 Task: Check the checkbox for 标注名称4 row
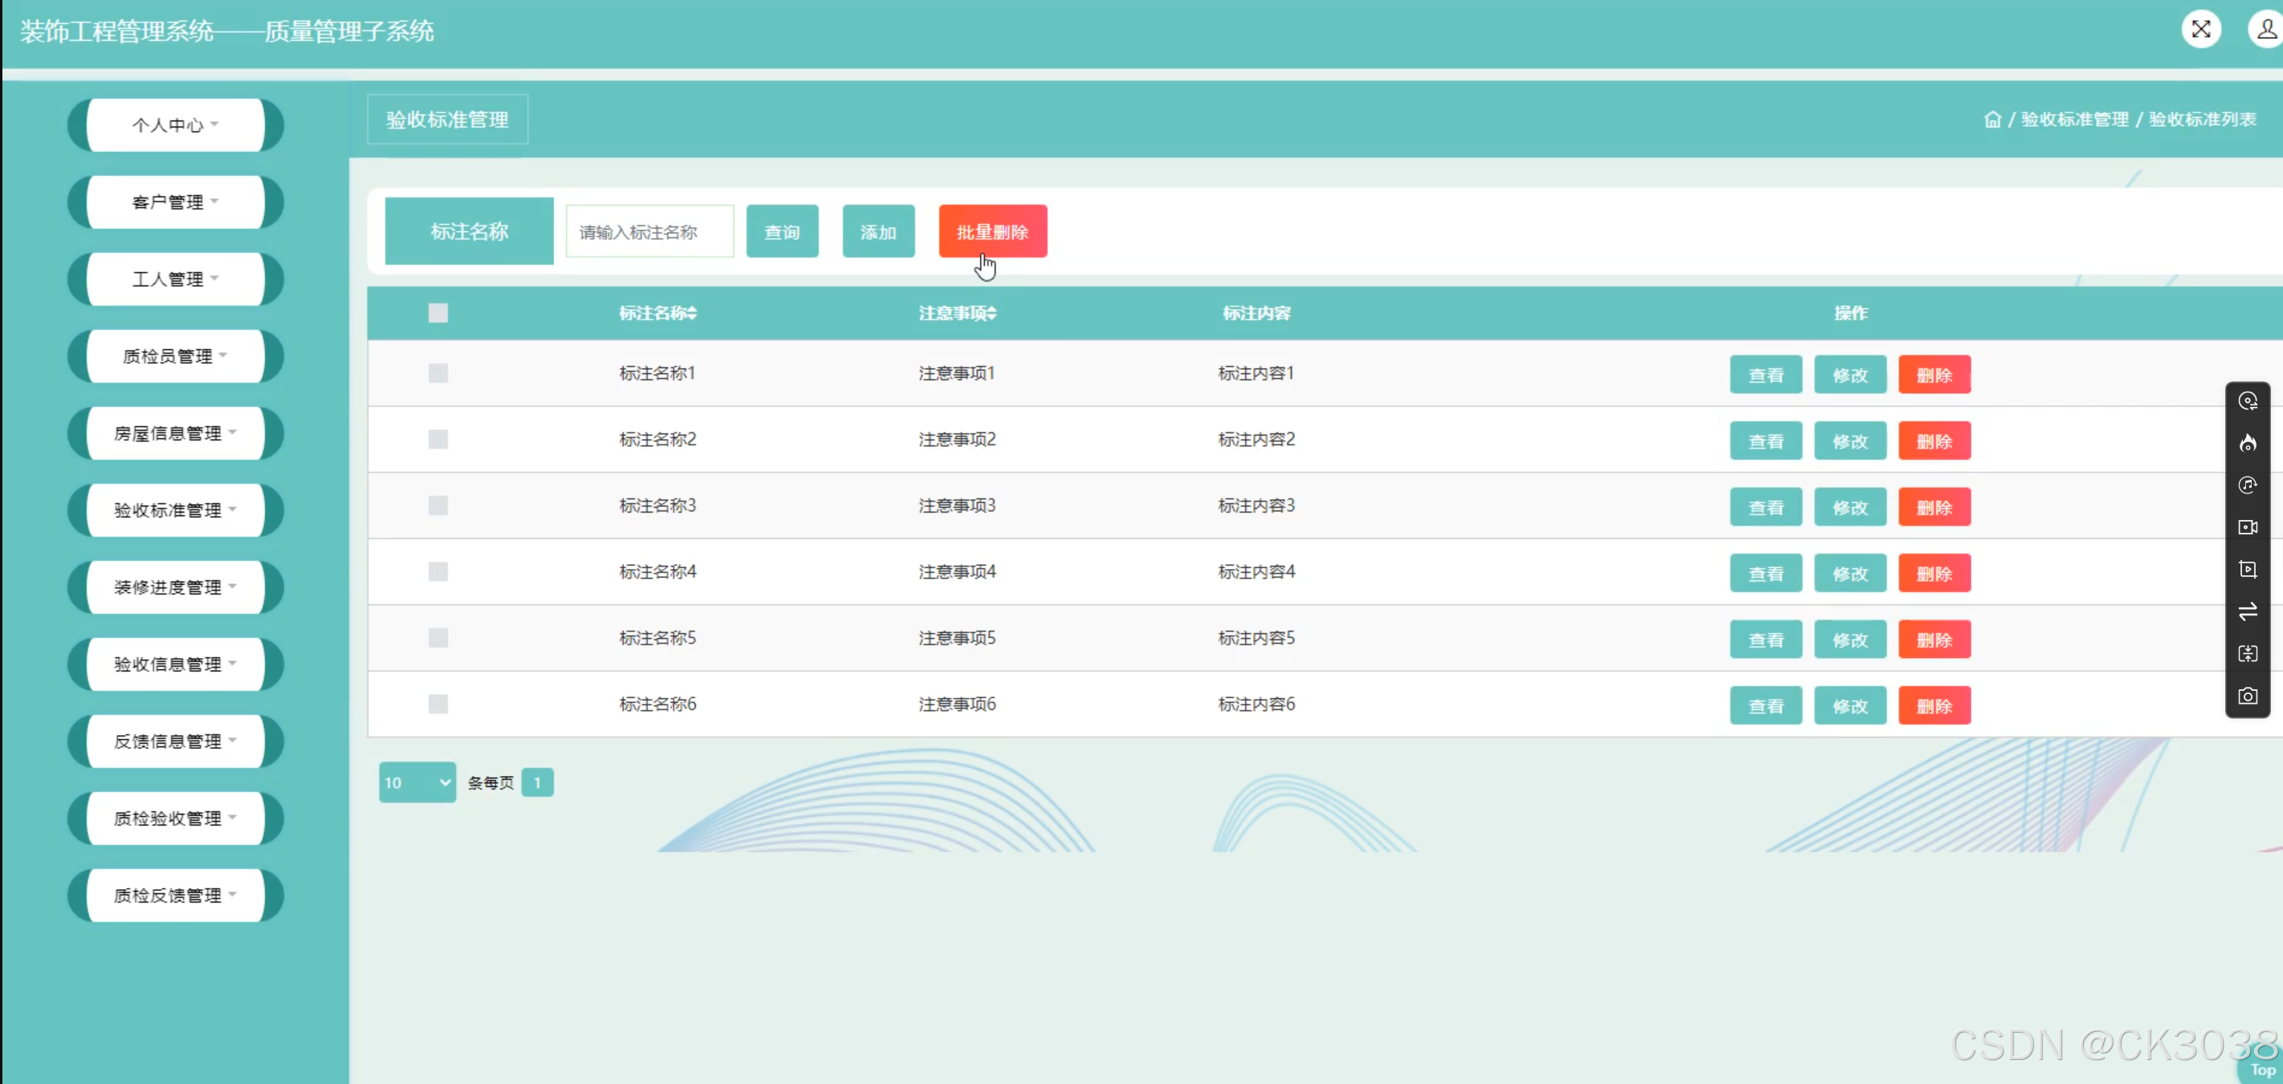point(437,571)
